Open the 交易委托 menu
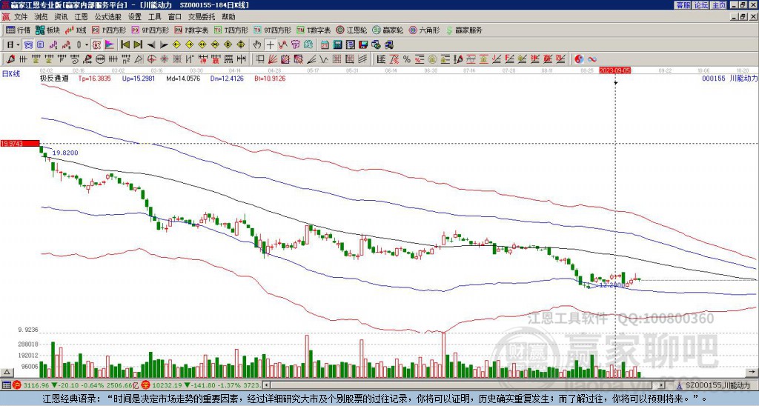The width and height of the screenshot is (759, 406). pos(202,17)
